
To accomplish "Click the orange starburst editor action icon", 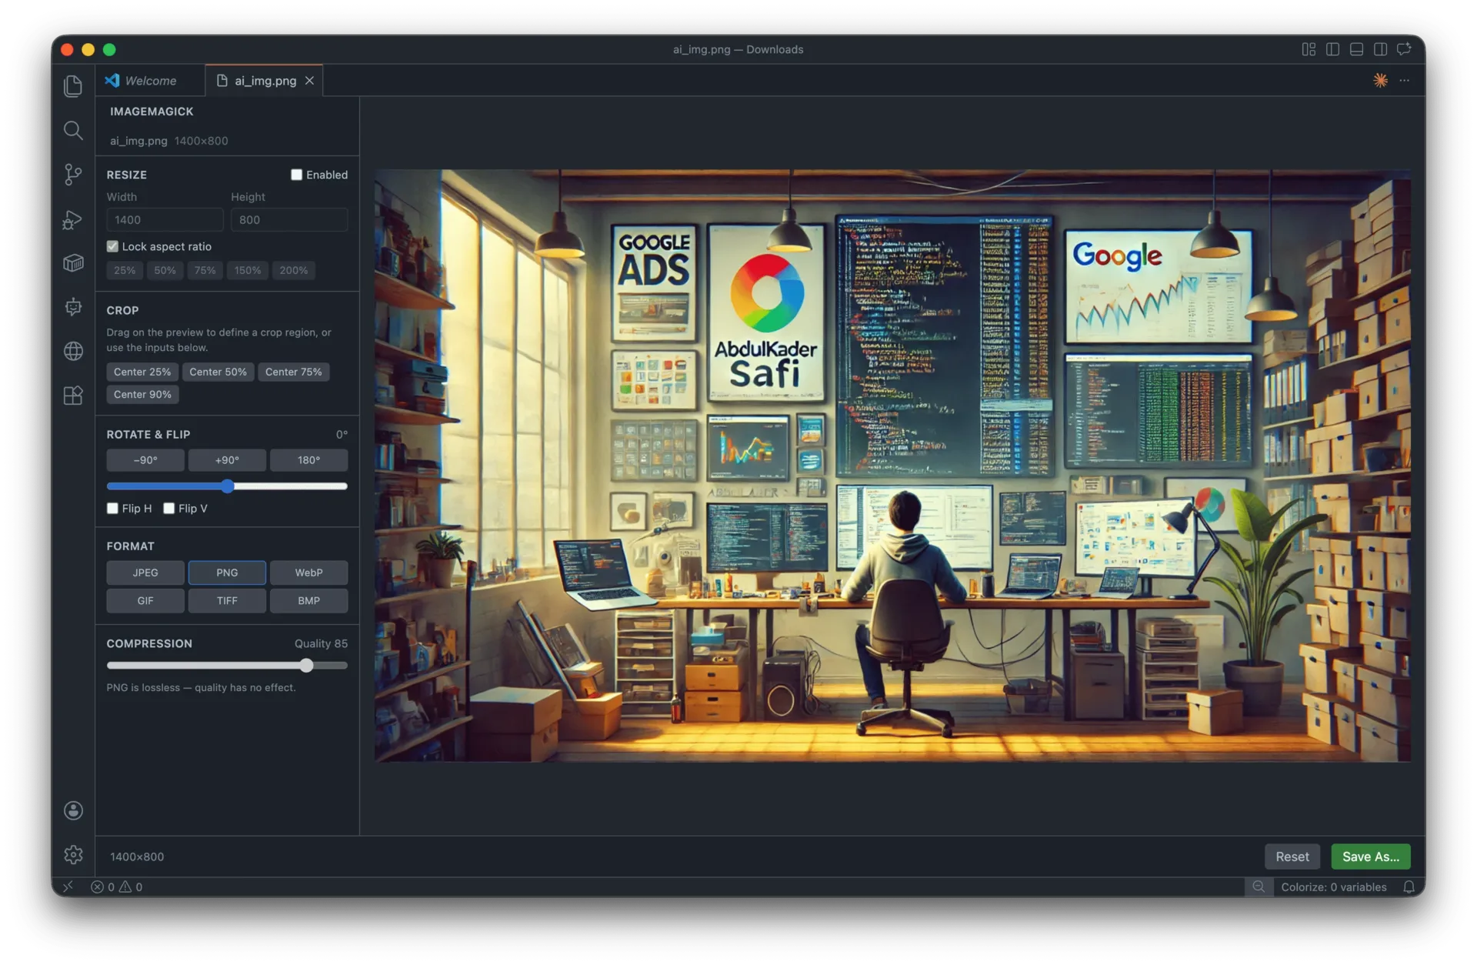I will [1380, 80].
